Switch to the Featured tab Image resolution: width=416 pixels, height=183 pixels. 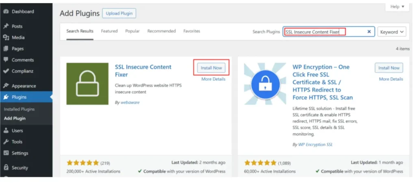109,31
